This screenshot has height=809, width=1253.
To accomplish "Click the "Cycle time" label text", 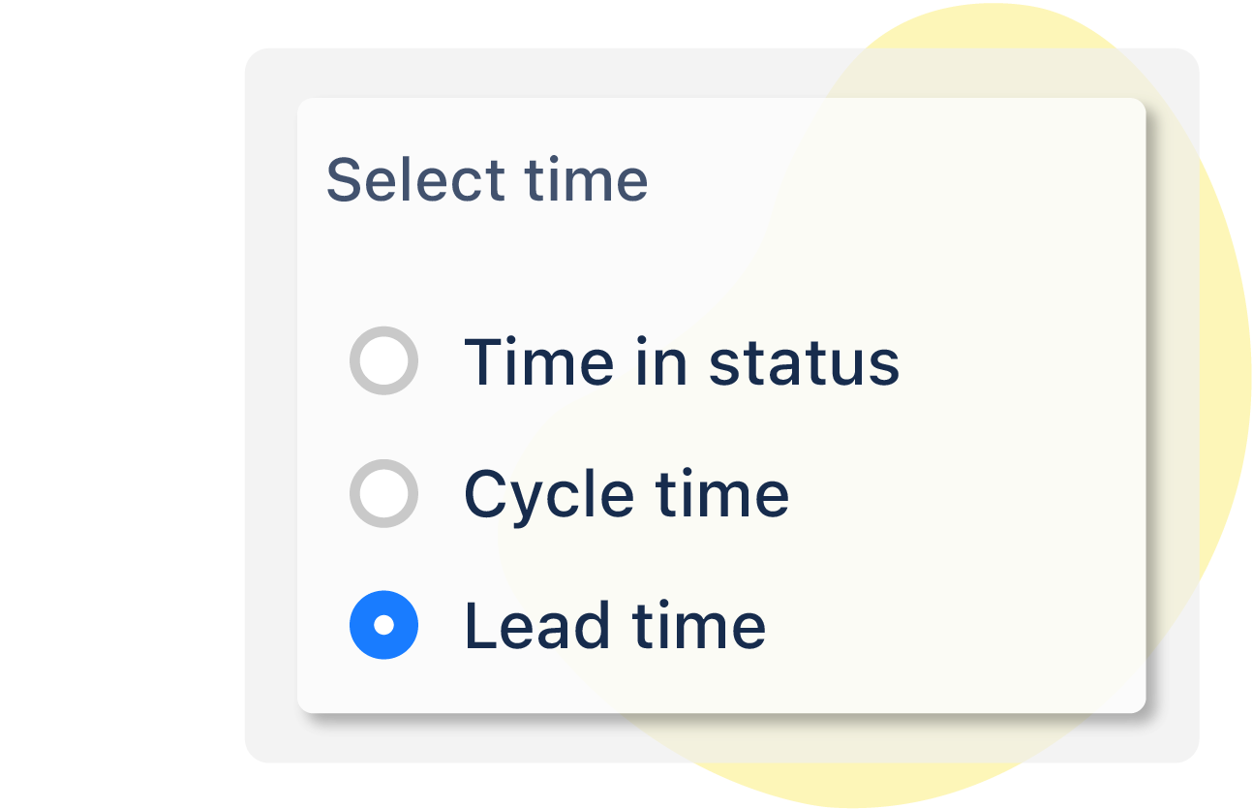I will (626, 494).
